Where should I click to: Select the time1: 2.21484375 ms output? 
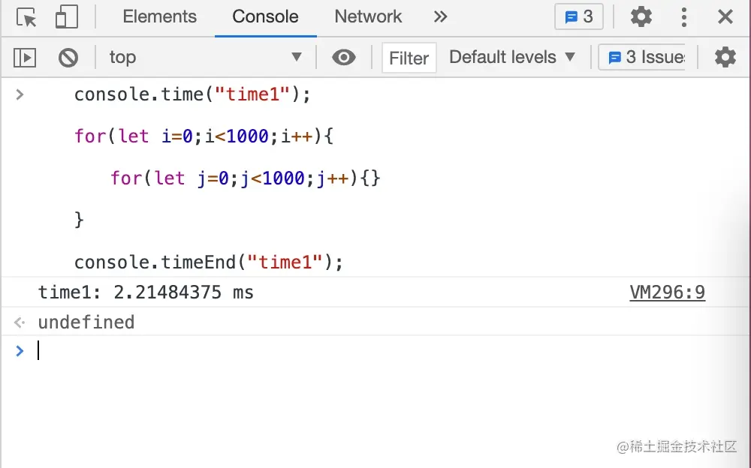(x=146, y=292)
